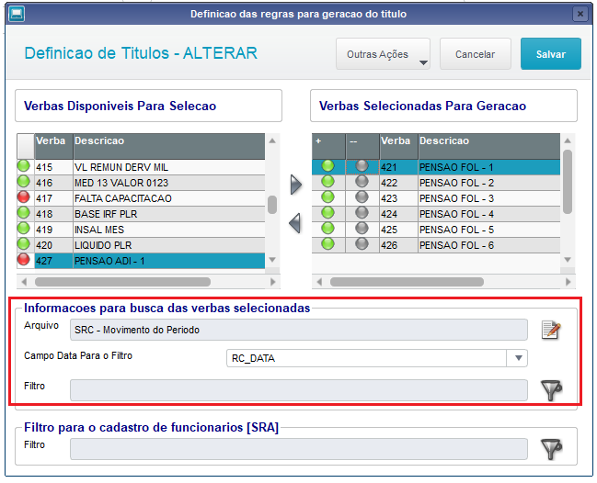This screenshot has width=597, height=483.
Task: Click vertical scrollbar thumb of available verbas list
Action: pyautogui.click(x=272, y=205)
